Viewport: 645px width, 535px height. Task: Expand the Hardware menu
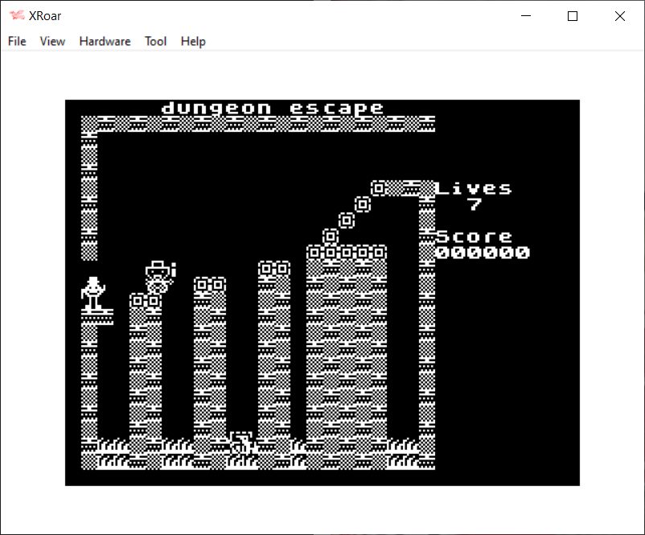105,41
